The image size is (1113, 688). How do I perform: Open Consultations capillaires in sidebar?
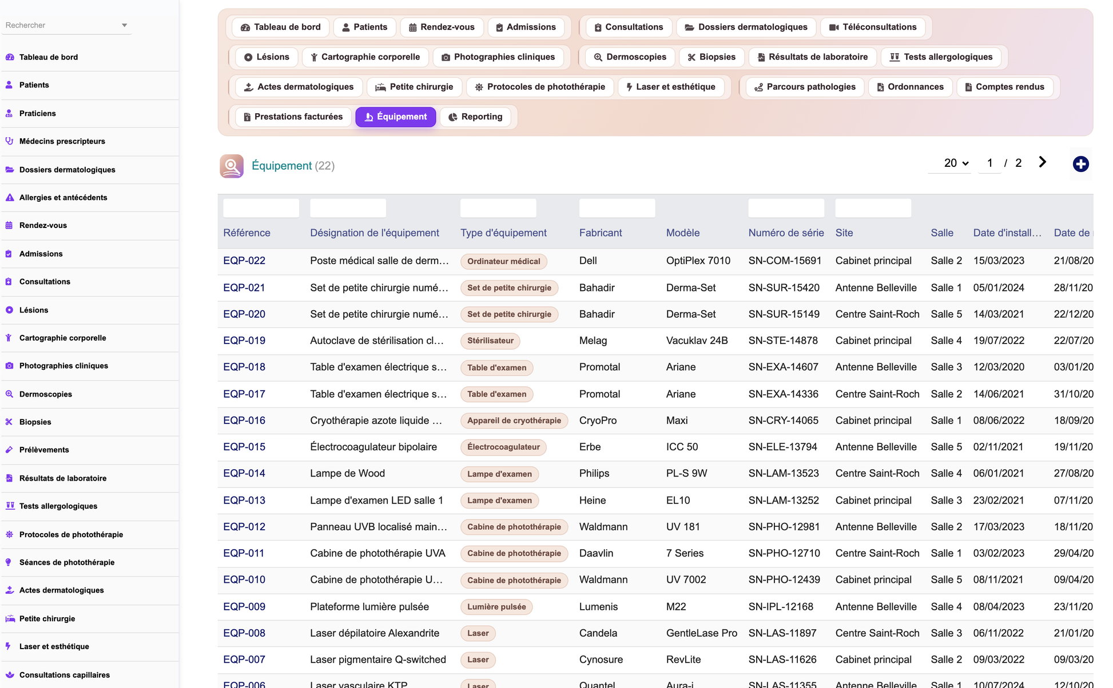pyautogui.click(x=64, y=675)
